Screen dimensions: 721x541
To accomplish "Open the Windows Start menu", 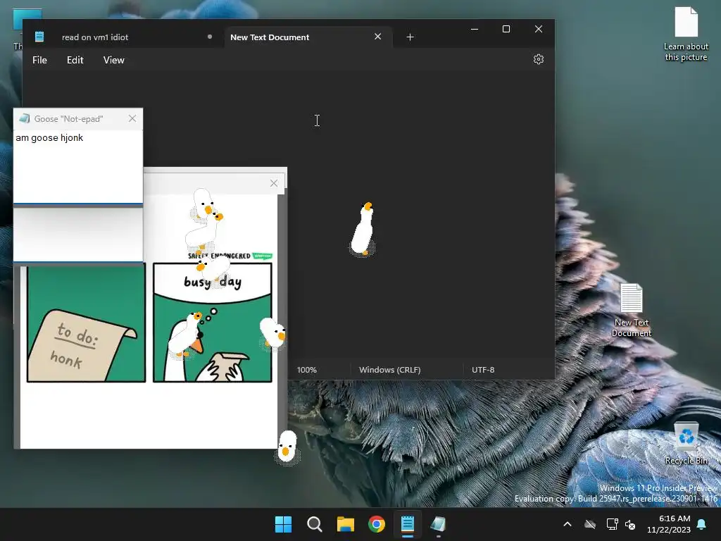I will [283, 524].
